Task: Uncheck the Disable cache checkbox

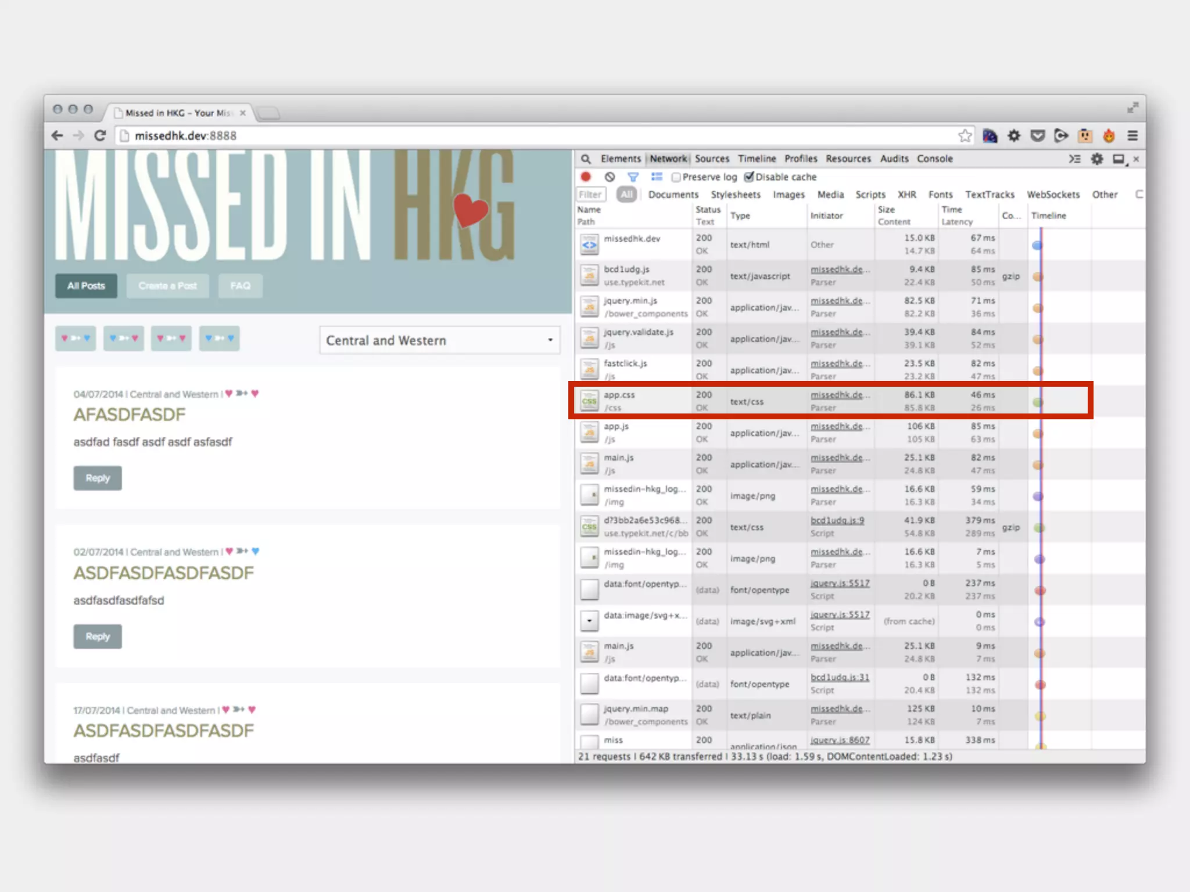Action: tap(750, 177)
